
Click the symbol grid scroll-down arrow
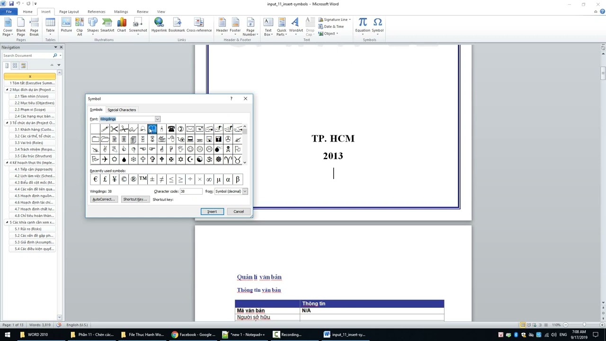(245, 162)
